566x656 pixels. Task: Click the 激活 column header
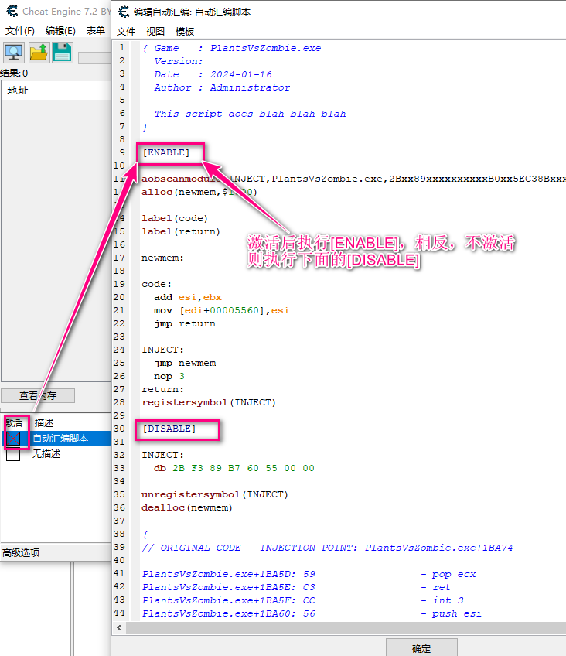click(x=15, y=422)
